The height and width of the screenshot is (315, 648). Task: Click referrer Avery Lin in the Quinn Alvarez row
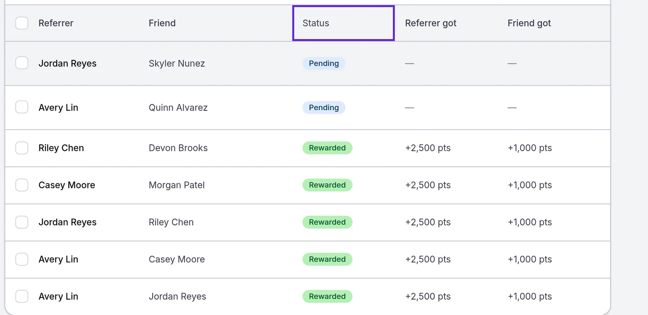pos(58,107)
